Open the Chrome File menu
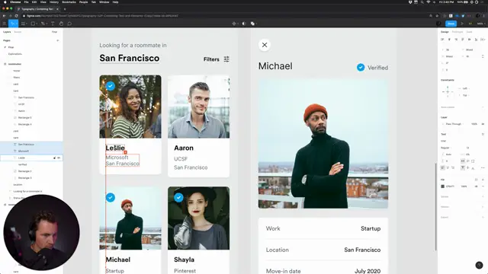The width and height of the screenshot is (488, 274). 26,2
